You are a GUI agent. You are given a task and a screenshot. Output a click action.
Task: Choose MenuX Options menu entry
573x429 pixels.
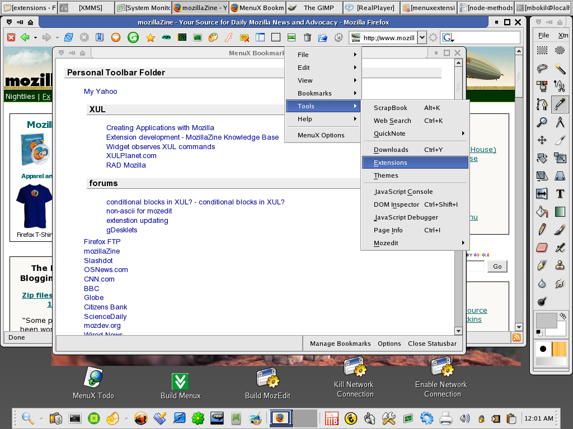point(323,135)
